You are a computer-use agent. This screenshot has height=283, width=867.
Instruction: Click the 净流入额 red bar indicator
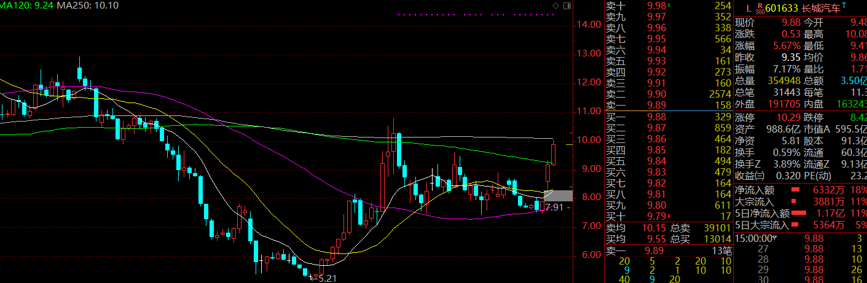pos(795,190)
